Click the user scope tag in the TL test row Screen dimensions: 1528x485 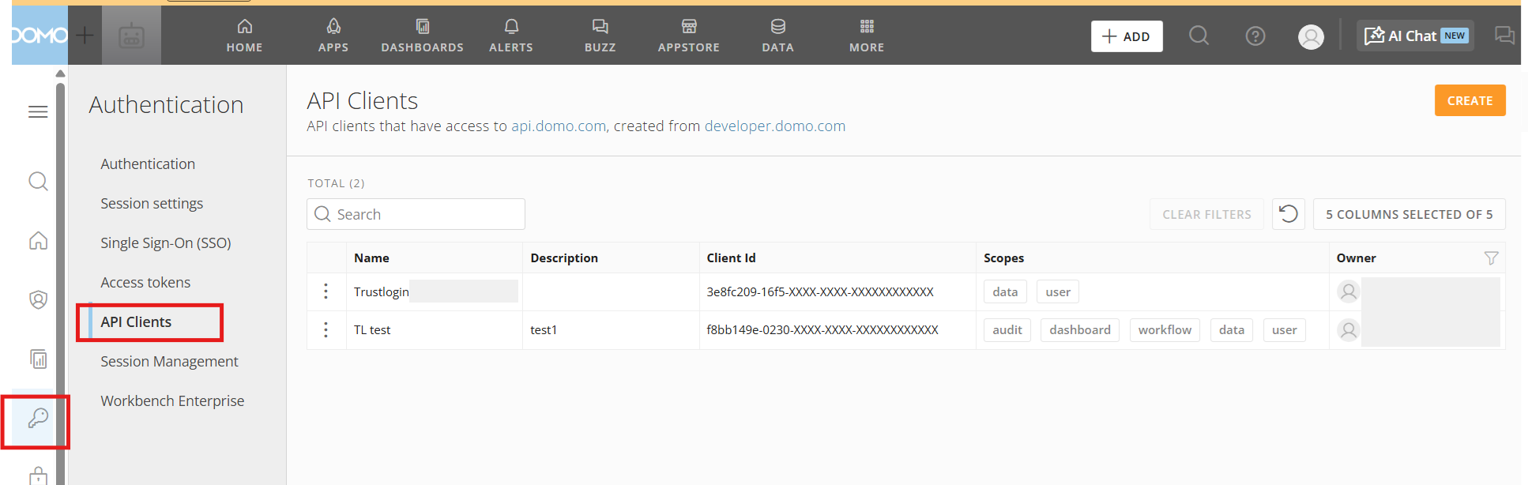tap(1285, 329)
